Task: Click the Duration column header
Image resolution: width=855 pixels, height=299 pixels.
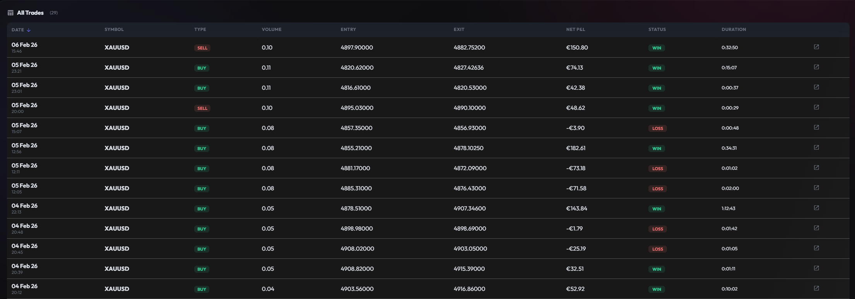Action: 734,29
